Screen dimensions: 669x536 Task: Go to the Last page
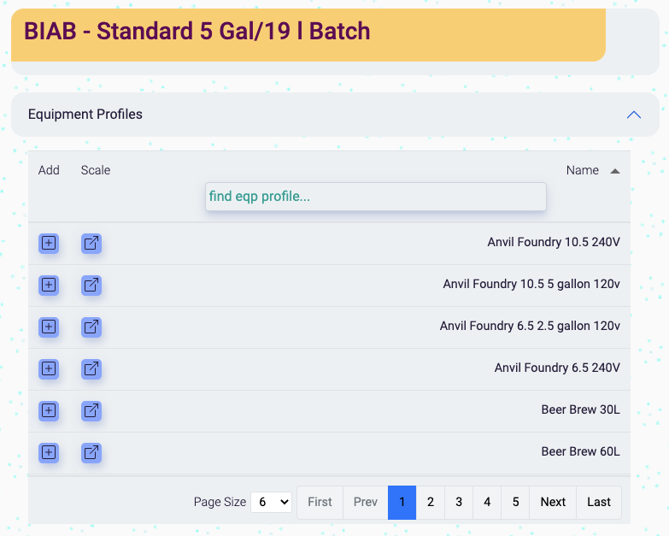point(599,503)
